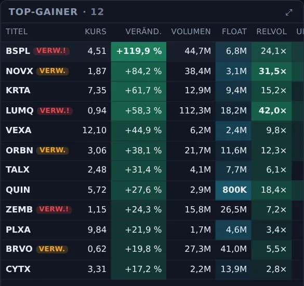Screen dimensions: 304x286
Task: Click the 13,9M float value for CYTX
Action: (x=233, y=269)
